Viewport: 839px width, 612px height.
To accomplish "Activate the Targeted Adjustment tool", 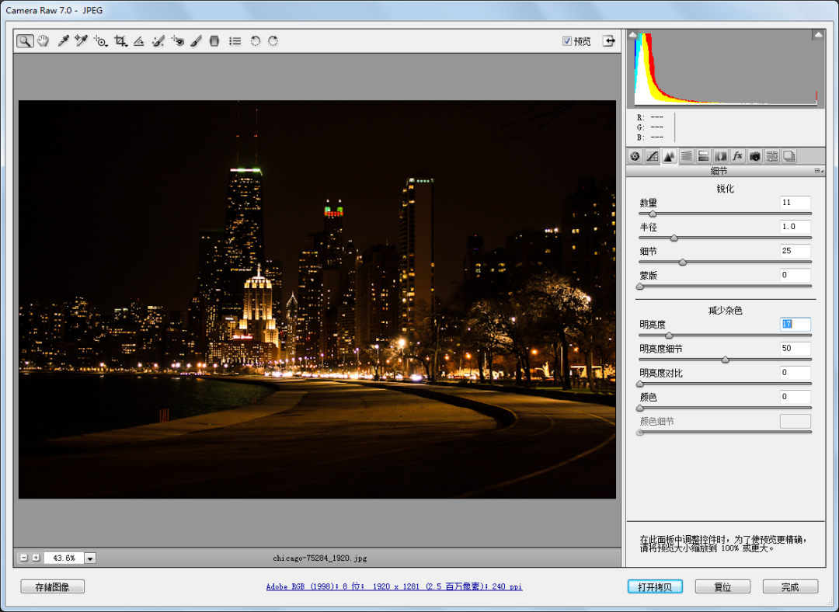I will [x=100, y=40].
